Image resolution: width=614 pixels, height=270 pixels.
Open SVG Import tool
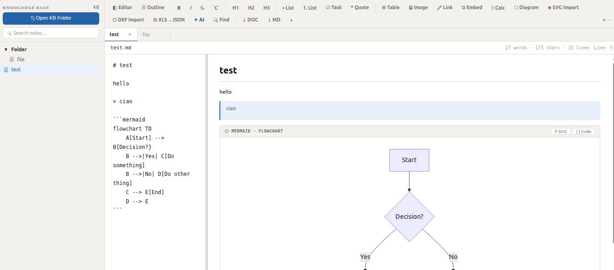click(x=563, y=7)
